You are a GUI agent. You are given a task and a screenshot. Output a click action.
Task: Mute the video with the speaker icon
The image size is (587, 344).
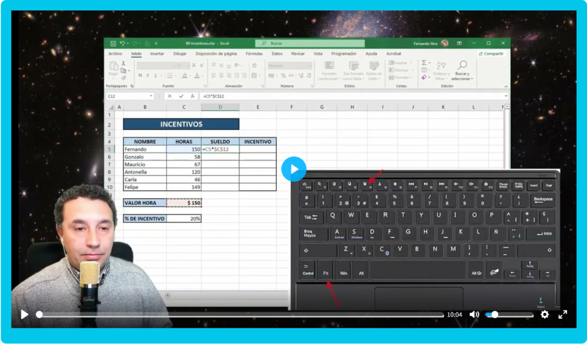click(474, 314)
